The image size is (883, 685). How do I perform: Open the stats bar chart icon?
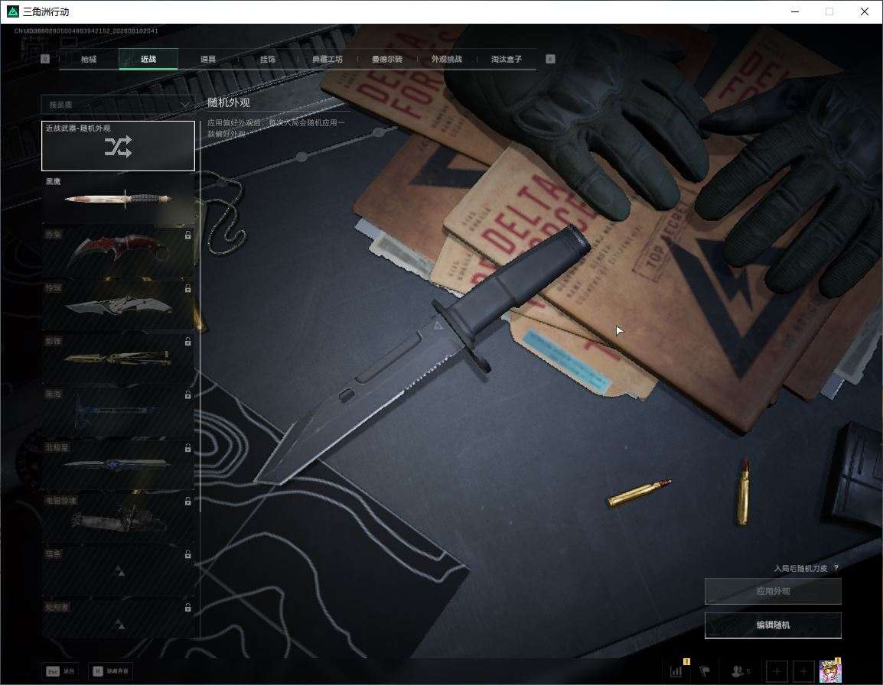pyautogui.click(x=676, y=671)
